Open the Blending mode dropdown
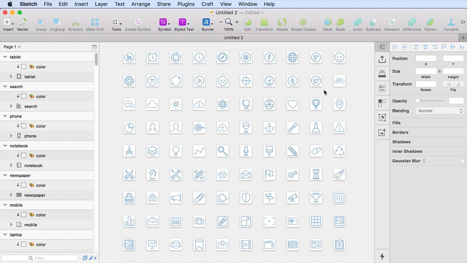Screen dimensions: 467x263 point(440,111)
